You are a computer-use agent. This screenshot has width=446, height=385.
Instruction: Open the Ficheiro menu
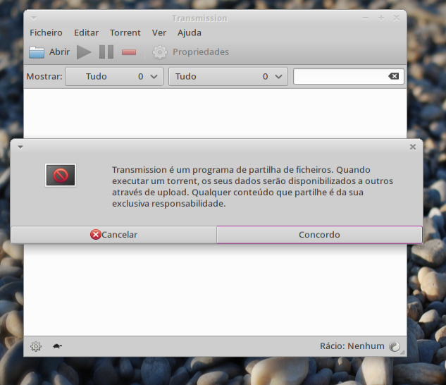pyautogui.click(x=46, y=32)
